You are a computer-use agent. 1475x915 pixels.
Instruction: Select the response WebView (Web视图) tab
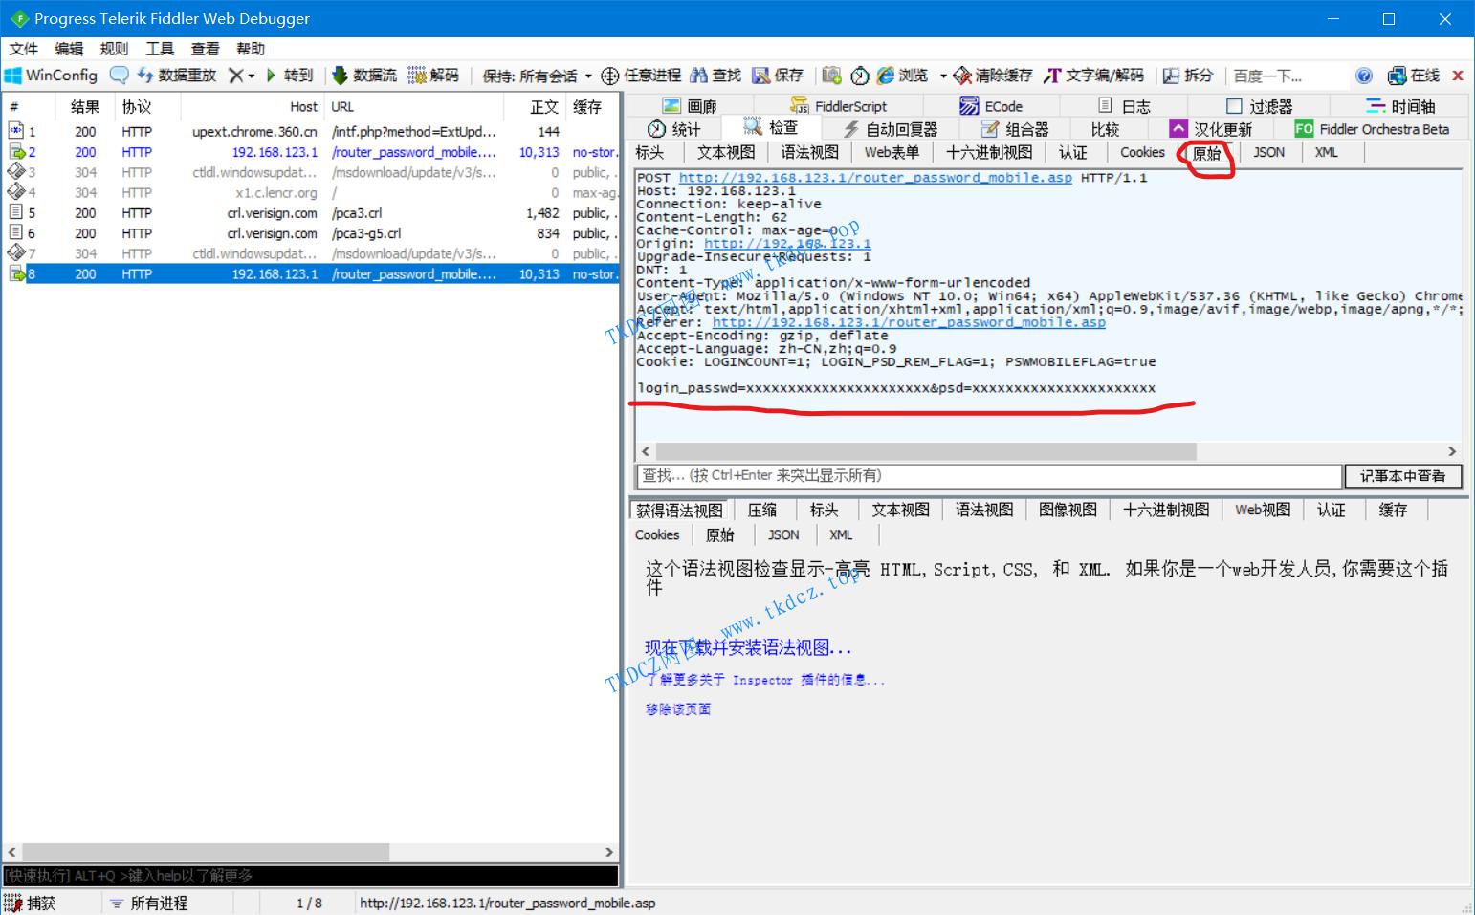(1263, 511)
